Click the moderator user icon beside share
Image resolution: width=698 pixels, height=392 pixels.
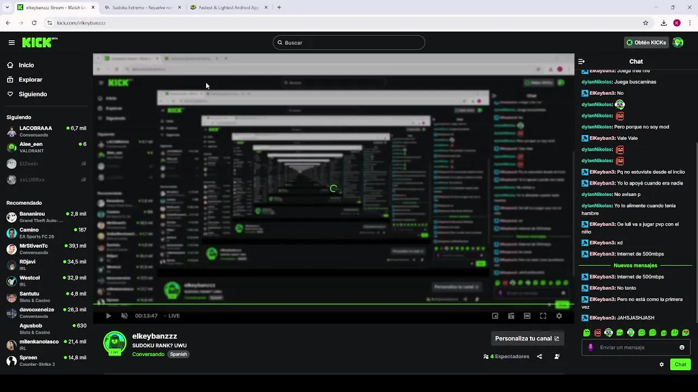(557, 357)
